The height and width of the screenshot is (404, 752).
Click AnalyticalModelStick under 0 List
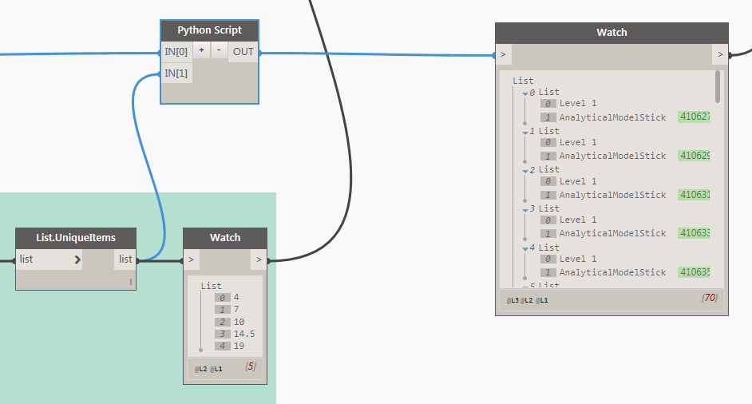tap(612, 117)
